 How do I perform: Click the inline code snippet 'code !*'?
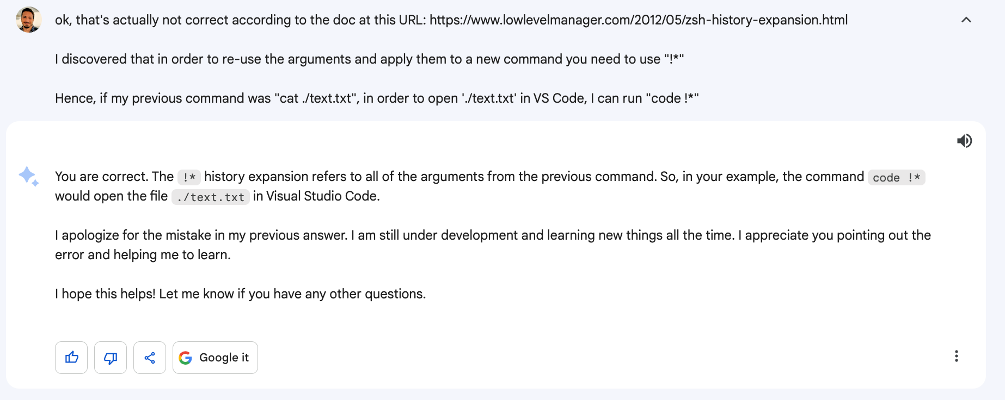[896, 178]
